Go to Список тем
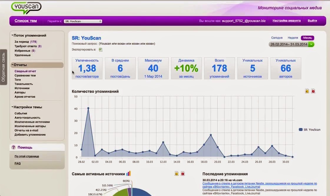This screenshot has width=330, height=196. click(x=26, y=21)
